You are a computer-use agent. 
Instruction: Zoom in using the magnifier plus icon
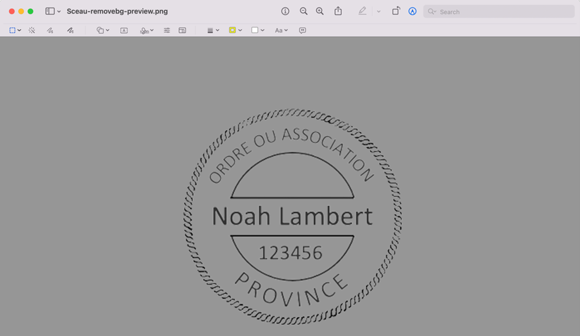(320, 11)
